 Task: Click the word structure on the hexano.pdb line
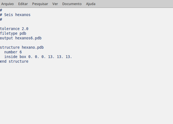10,47
